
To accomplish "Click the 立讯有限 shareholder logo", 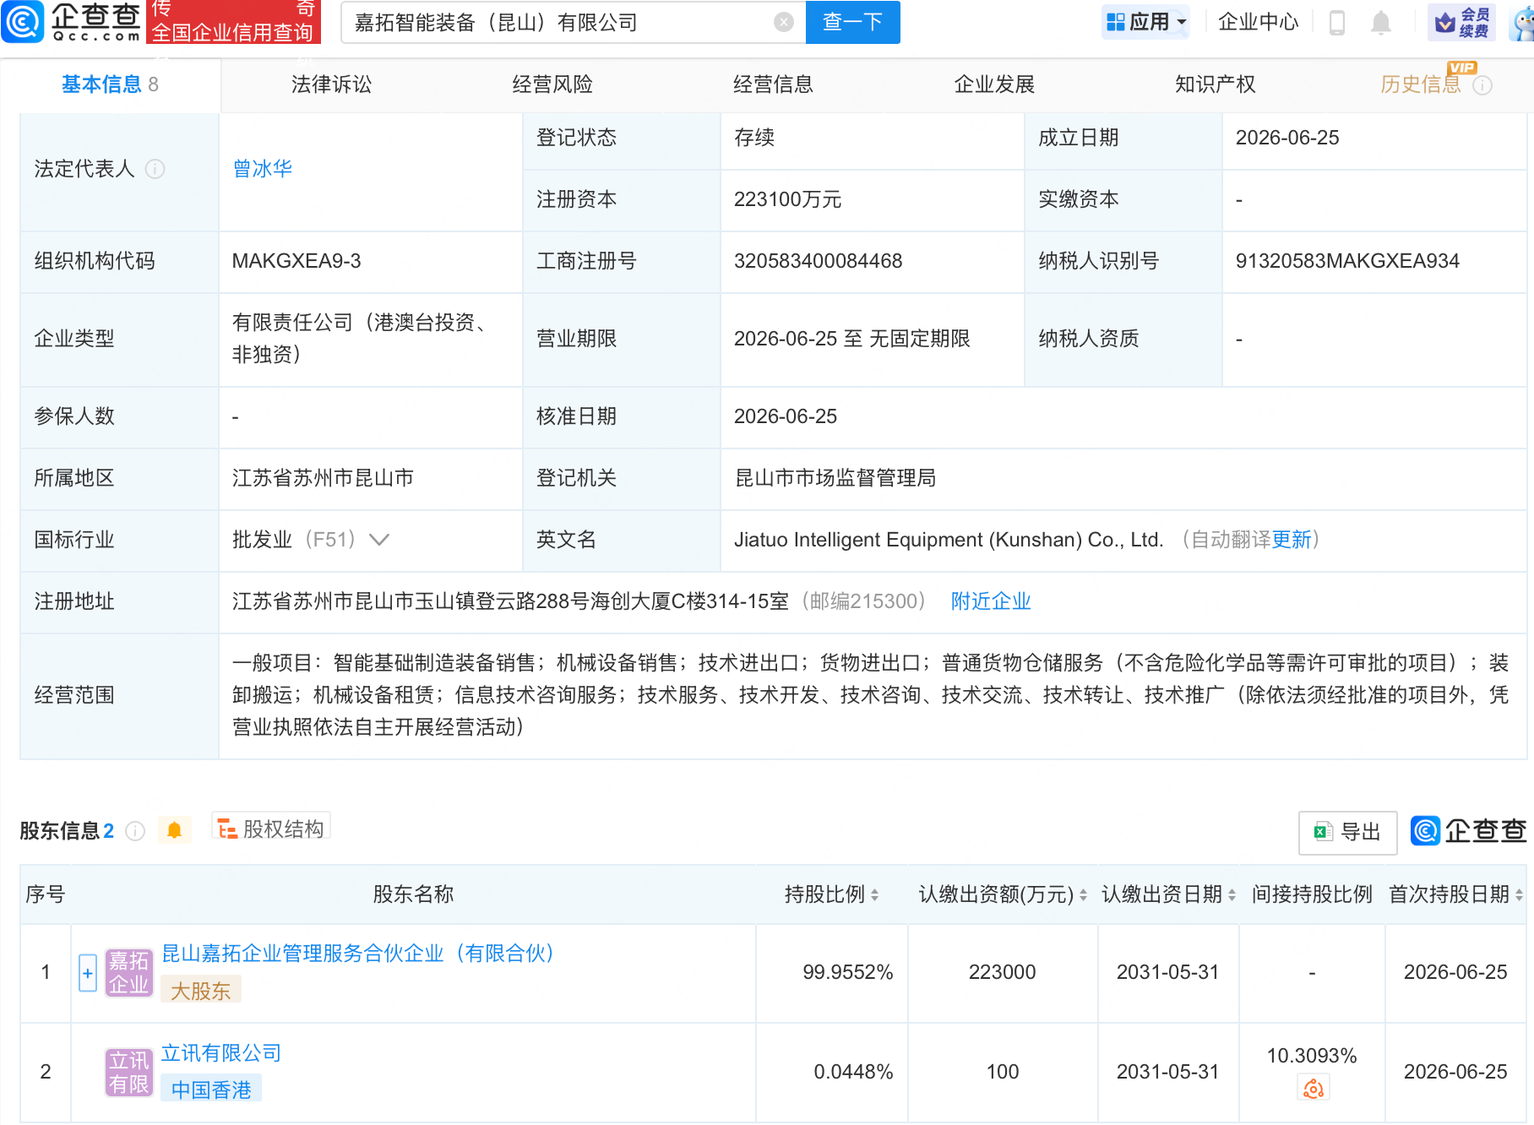I will (128, 1072).
